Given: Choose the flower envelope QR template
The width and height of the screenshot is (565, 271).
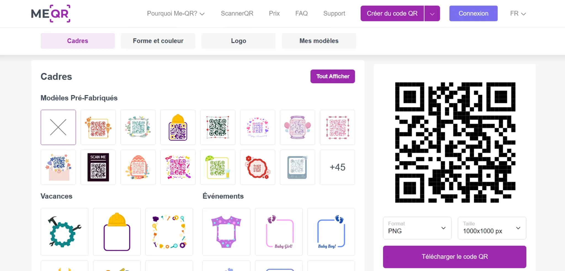Looking at the screenshot, I should [x=58, y=167].
